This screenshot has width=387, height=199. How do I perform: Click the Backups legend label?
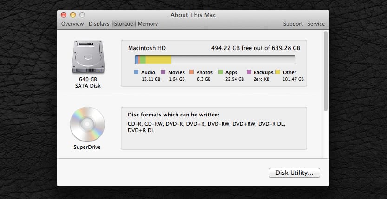[x=263, y=72]
